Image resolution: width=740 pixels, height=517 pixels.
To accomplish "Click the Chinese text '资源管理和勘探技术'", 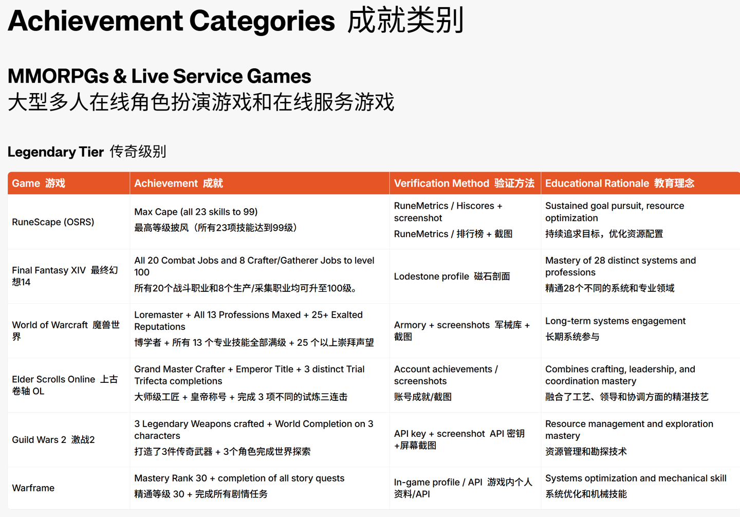I will [x=586, y=451].
